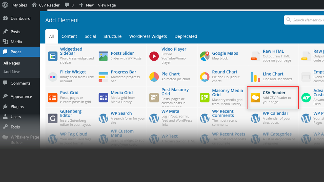The image size is (324, 182).
Task: Click the Round Chart doughnut icon
Action: pos(205,77)
